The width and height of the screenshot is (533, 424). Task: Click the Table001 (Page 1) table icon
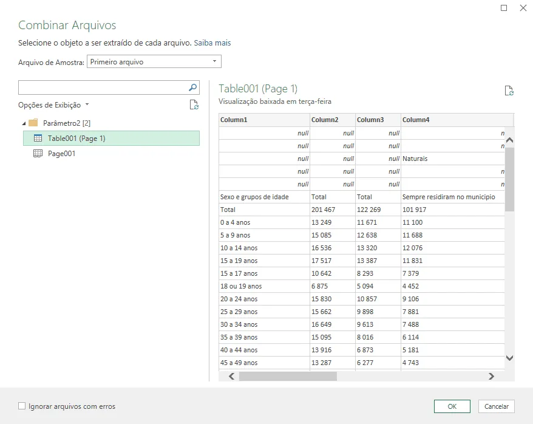click(38, 138)
